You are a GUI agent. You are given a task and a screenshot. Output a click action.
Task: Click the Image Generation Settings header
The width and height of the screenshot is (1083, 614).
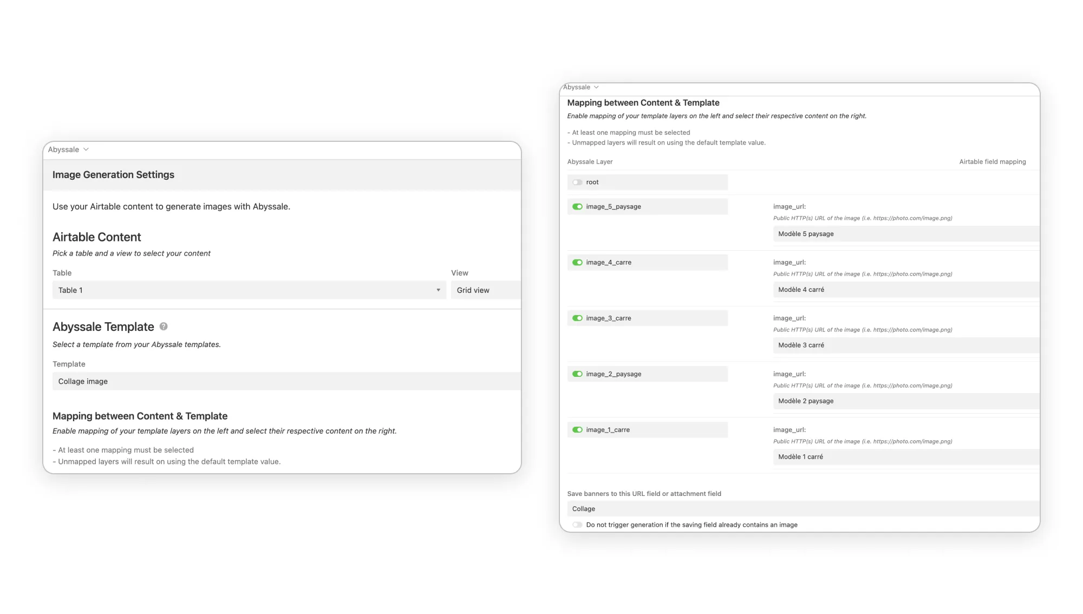coord(113,175)
